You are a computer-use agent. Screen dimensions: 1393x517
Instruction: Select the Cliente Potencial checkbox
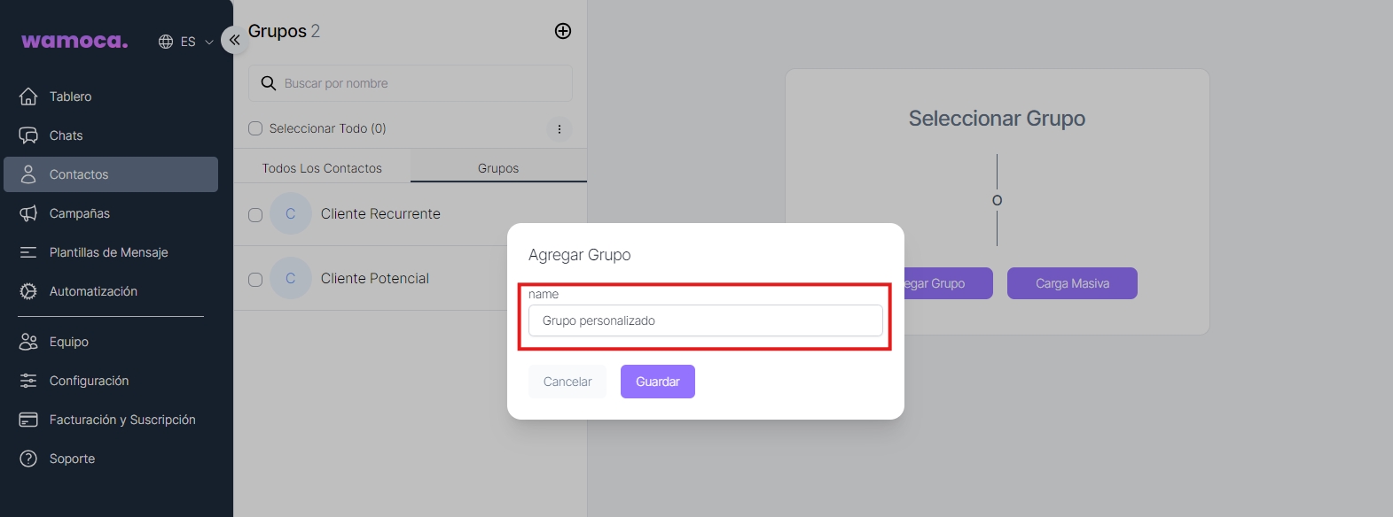pos(255,280)
